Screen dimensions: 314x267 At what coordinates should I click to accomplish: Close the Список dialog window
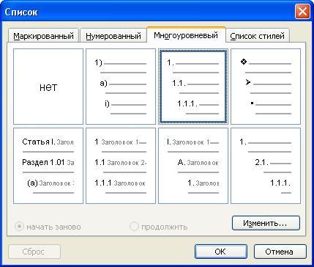pos(302,12)
